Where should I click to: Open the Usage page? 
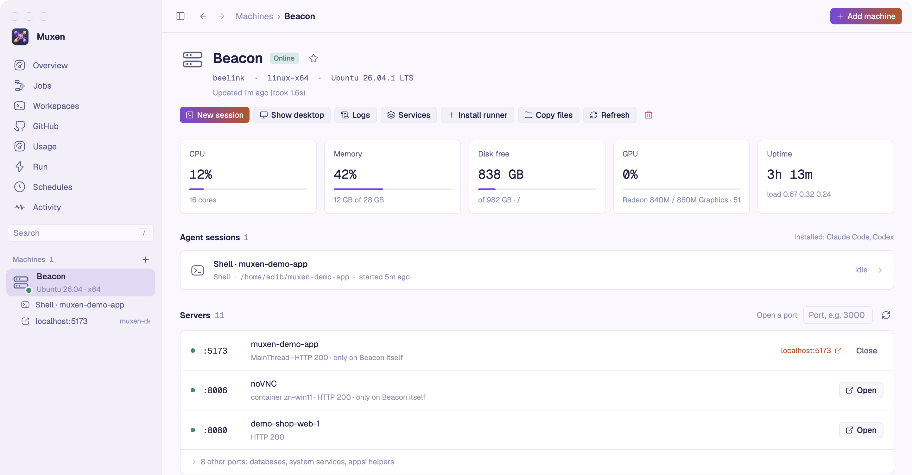coord(81,147)
